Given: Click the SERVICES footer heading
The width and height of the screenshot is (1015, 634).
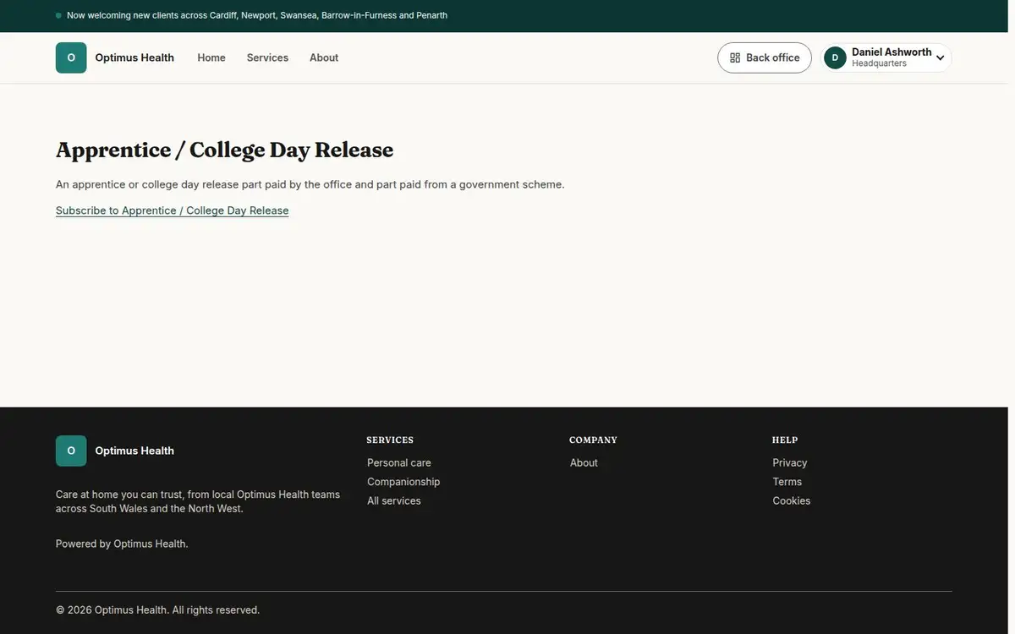Looking at the screenshot, I should click(390, 440).
